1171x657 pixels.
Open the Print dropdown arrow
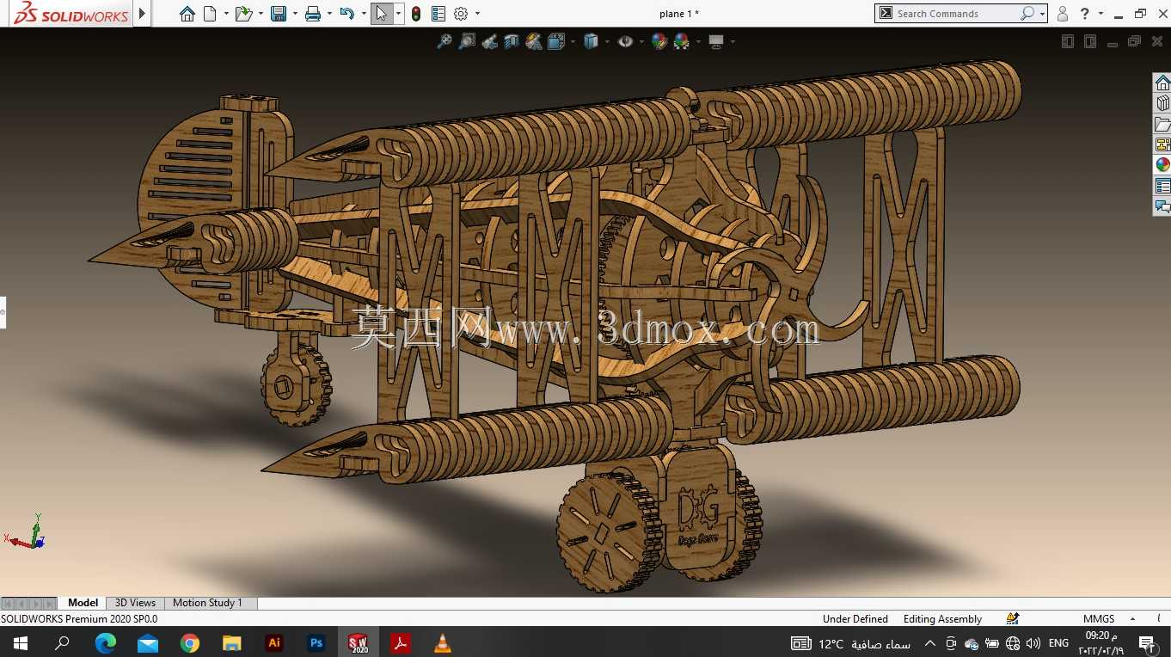tap(329, 14)
